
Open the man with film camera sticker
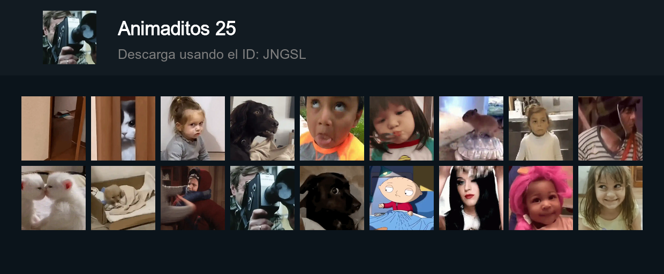tap(262, 198)
